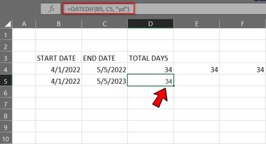Select column F header
The height and width of the screenshot is (144, 266).
243,24
